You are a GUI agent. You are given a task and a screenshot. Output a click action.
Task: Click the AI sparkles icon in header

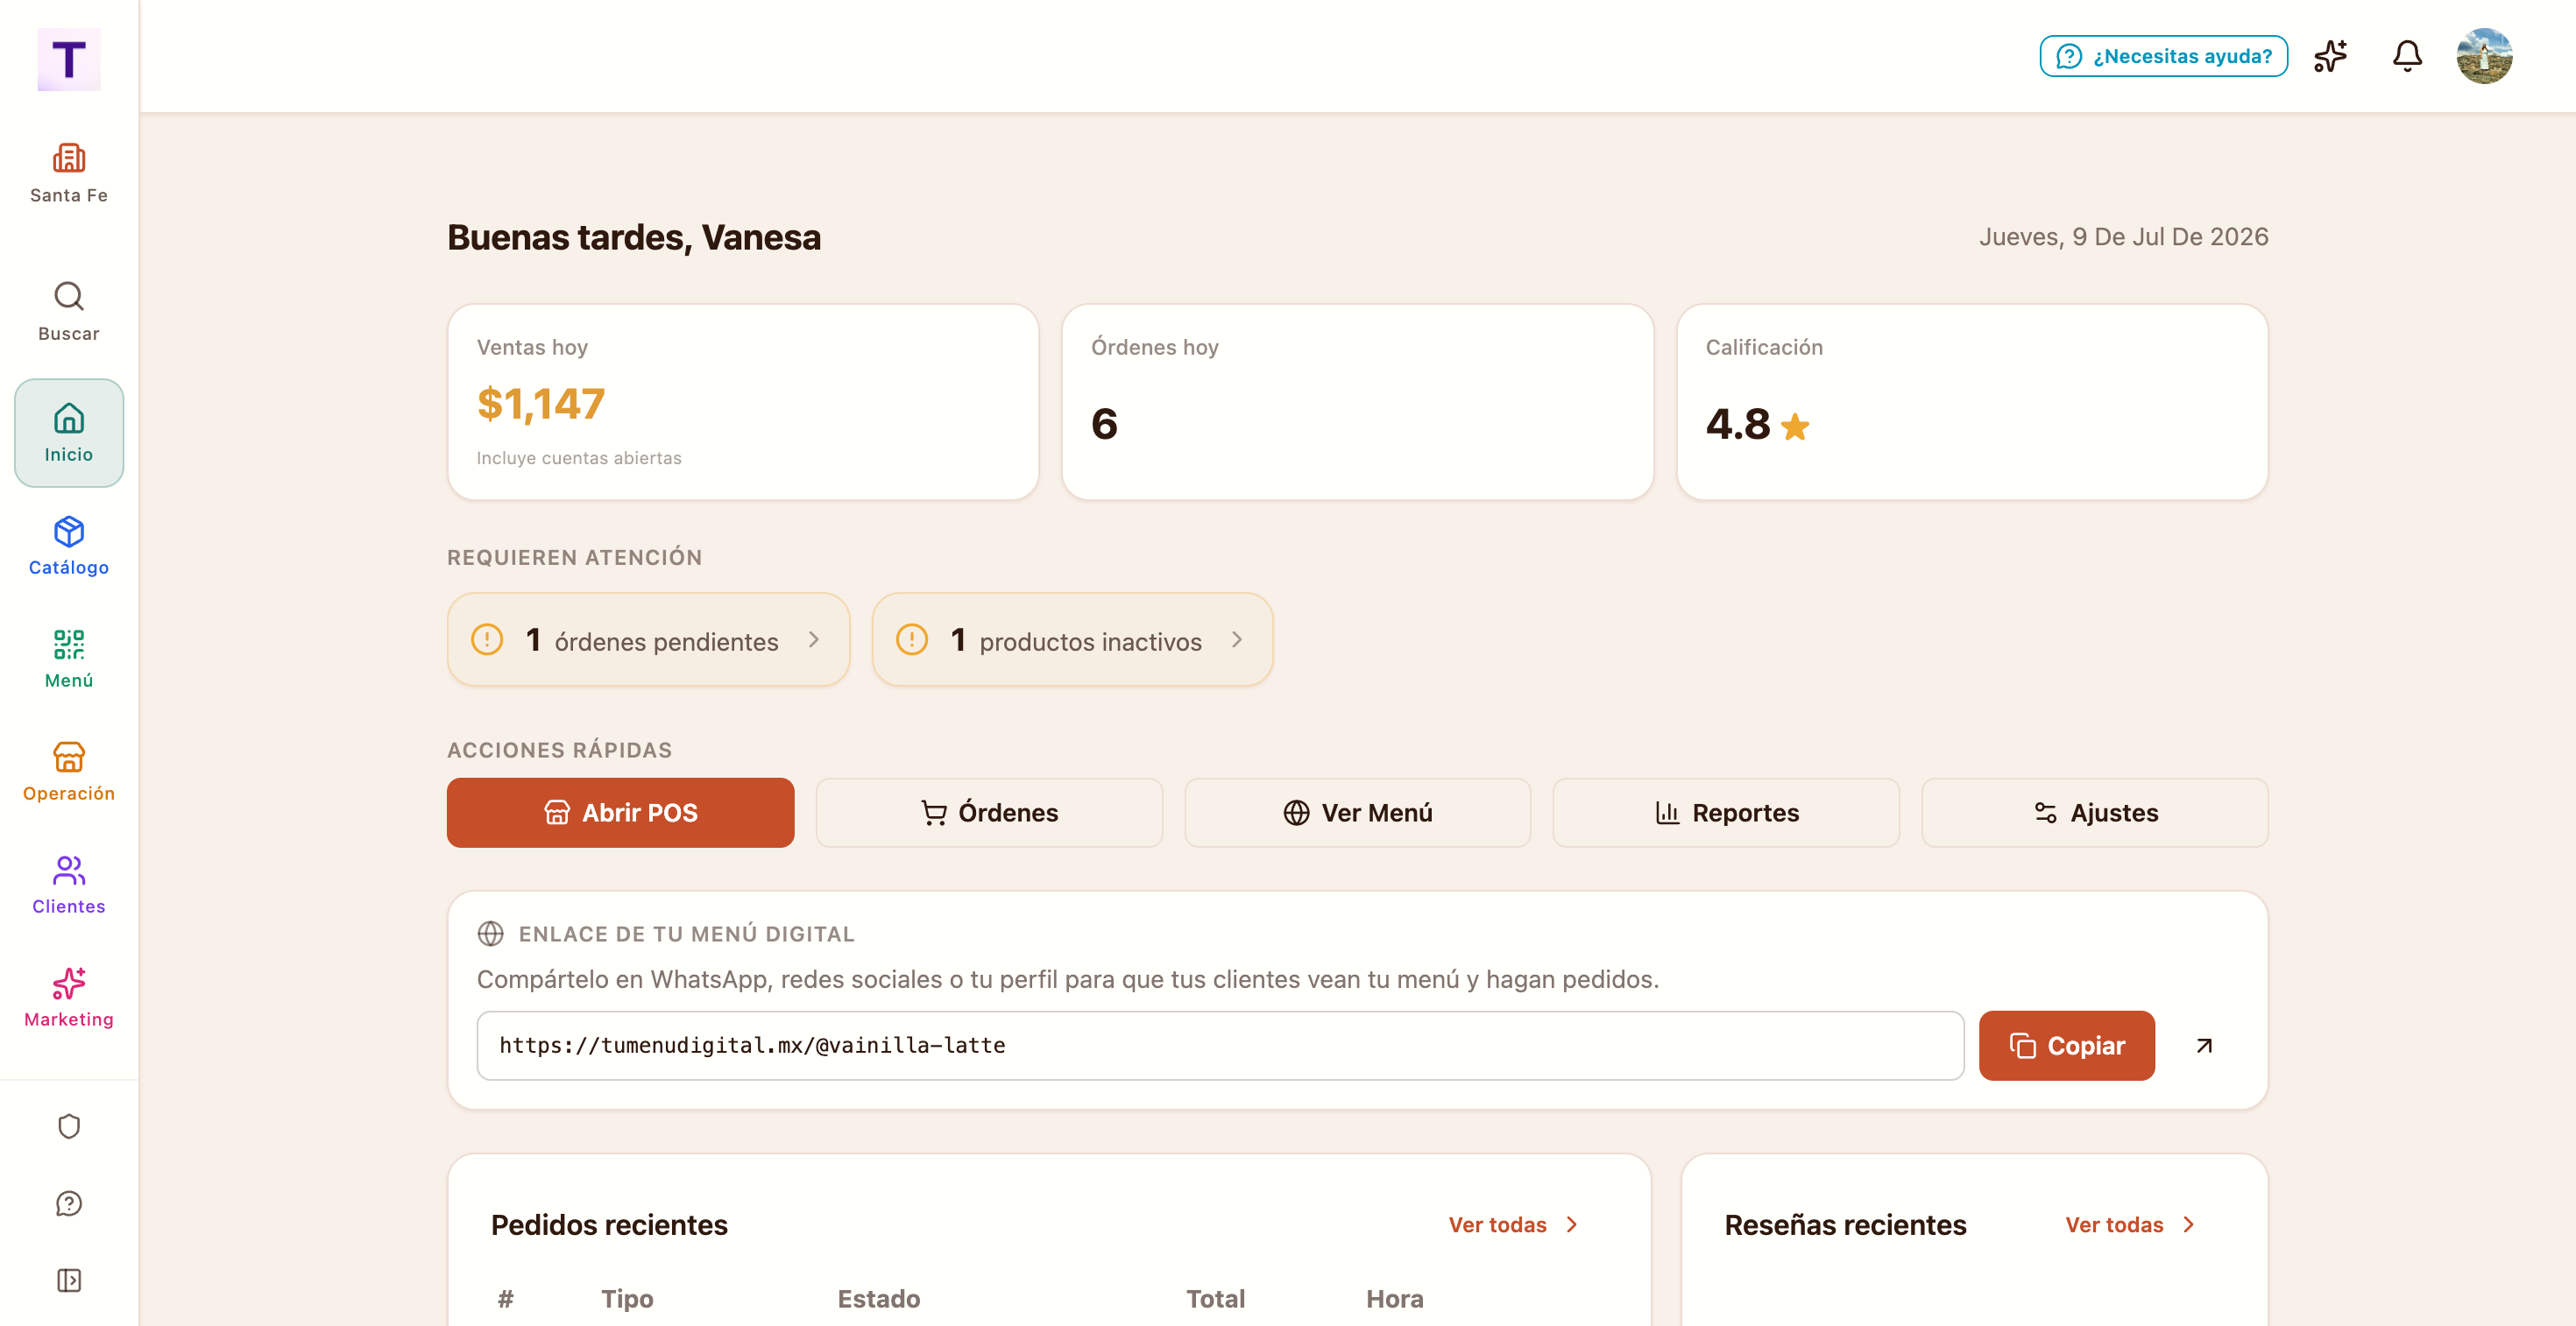(x=2331, y=56)
